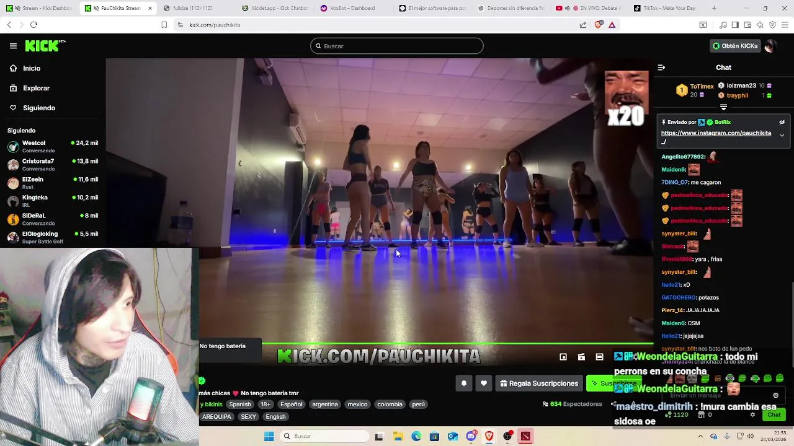This screenshot has height=446, width=794.
Task: Open a new browser tab
Action: [714, 8]
